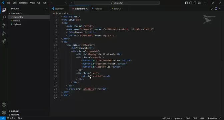
Task: Change line endings via CRLF entry
Action: (195, 118)
